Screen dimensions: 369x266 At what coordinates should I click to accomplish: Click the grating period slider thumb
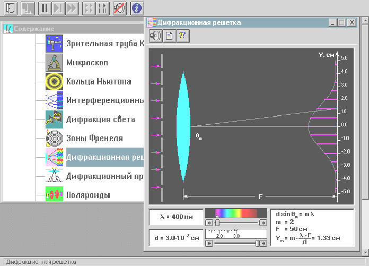pyautogui.click(x=257, y=243)
